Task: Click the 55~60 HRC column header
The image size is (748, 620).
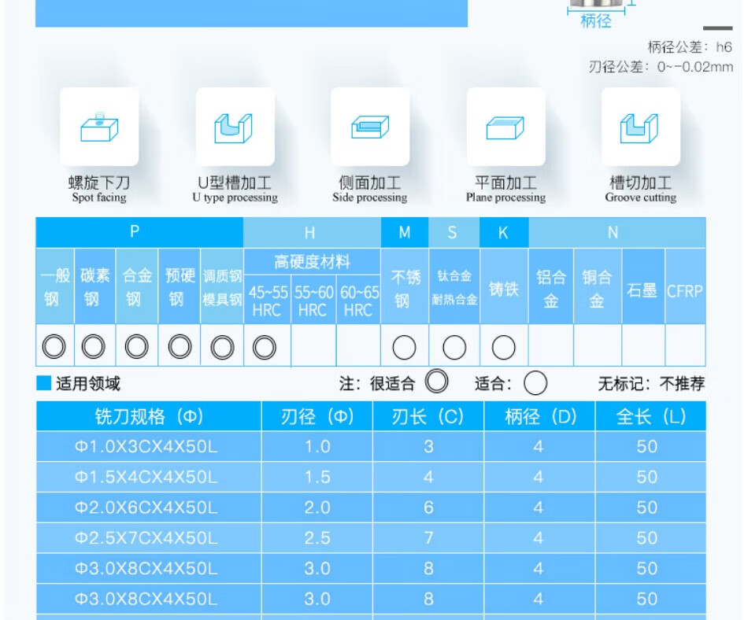Action: click(313, 300)
